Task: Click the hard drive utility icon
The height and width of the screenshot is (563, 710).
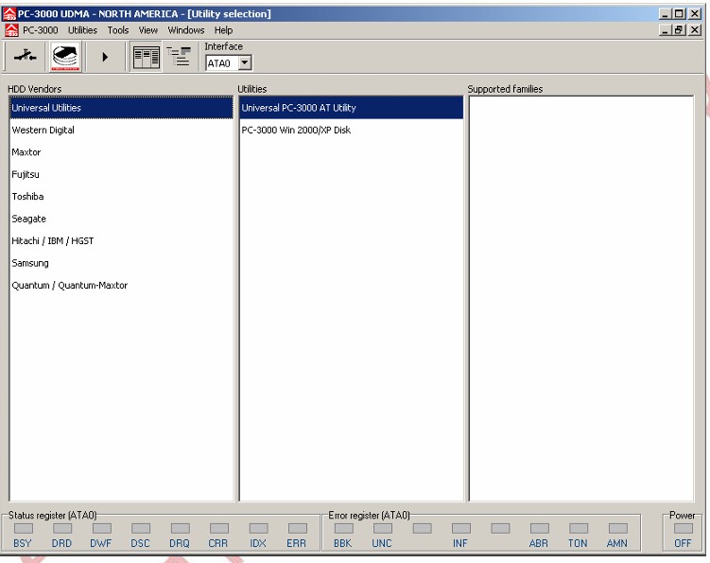Action: [x=65, y=57]
